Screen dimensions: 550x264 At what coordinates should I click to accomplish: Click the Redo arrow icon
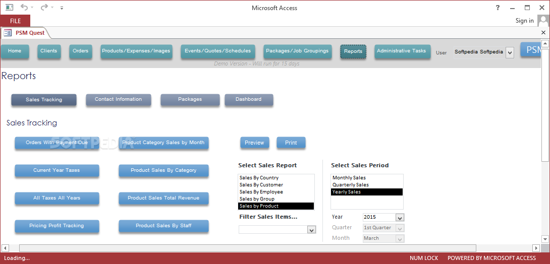pyautogui.click(x=44, y=8)
